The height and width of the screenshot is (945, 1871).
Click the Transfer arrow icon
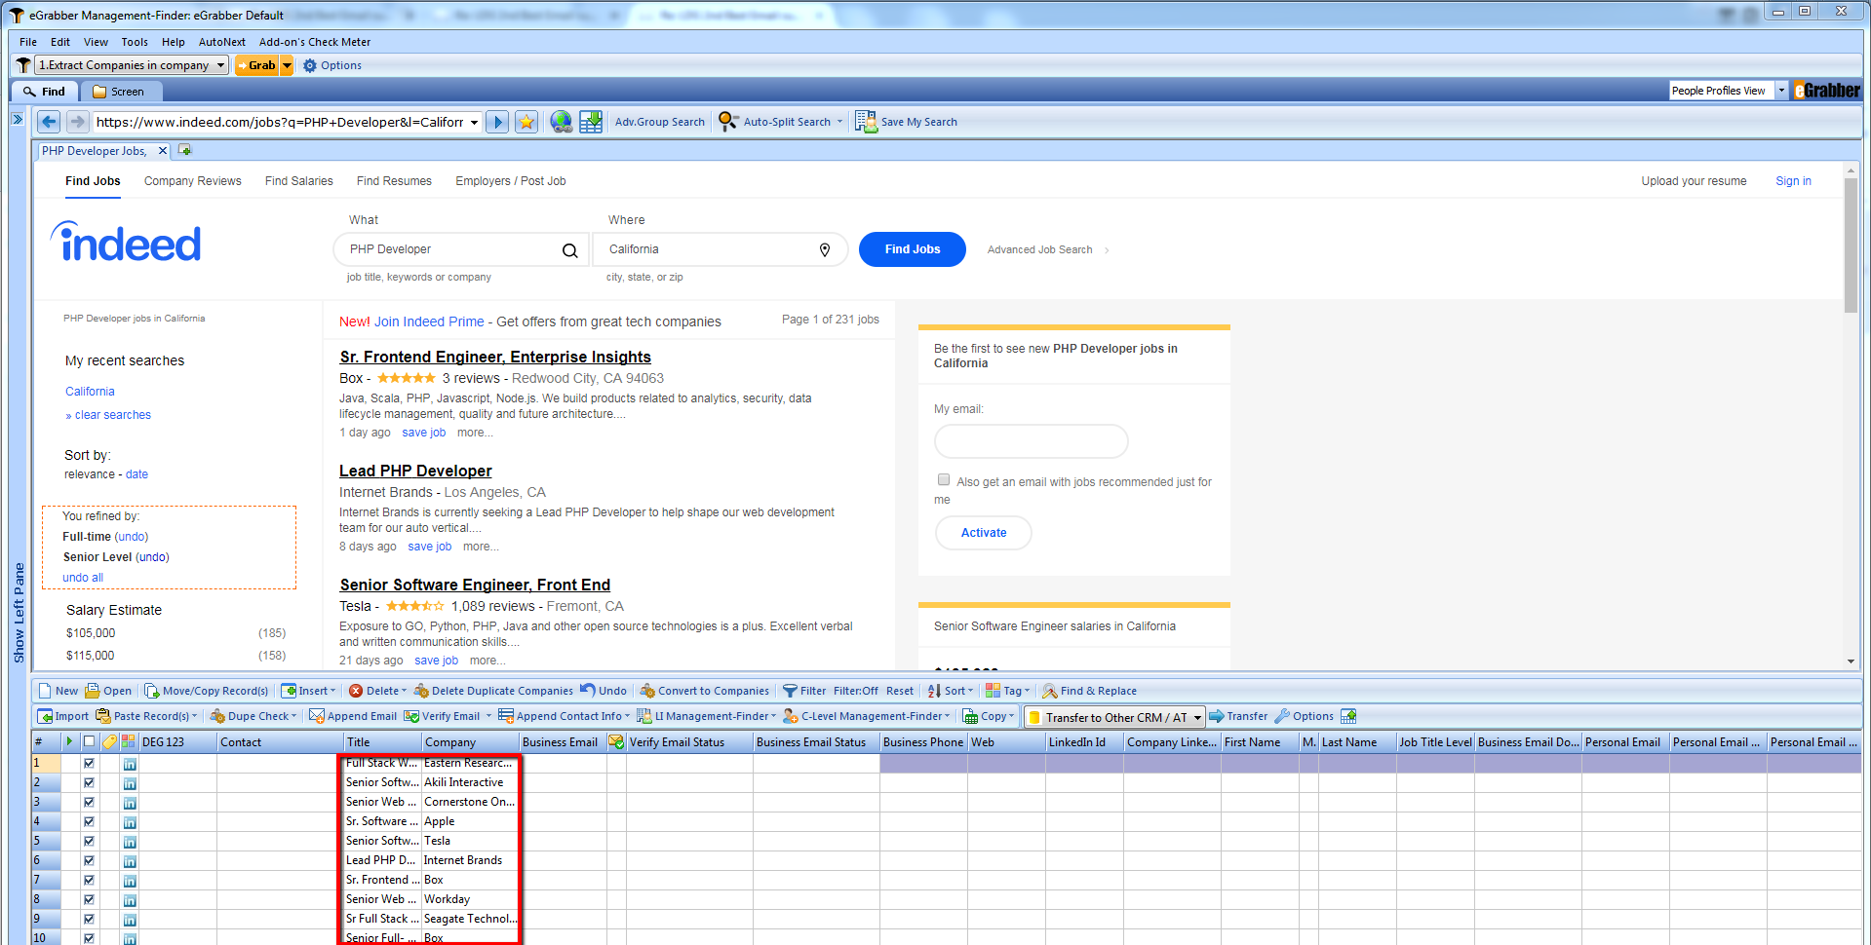[x=1217, y=716]
